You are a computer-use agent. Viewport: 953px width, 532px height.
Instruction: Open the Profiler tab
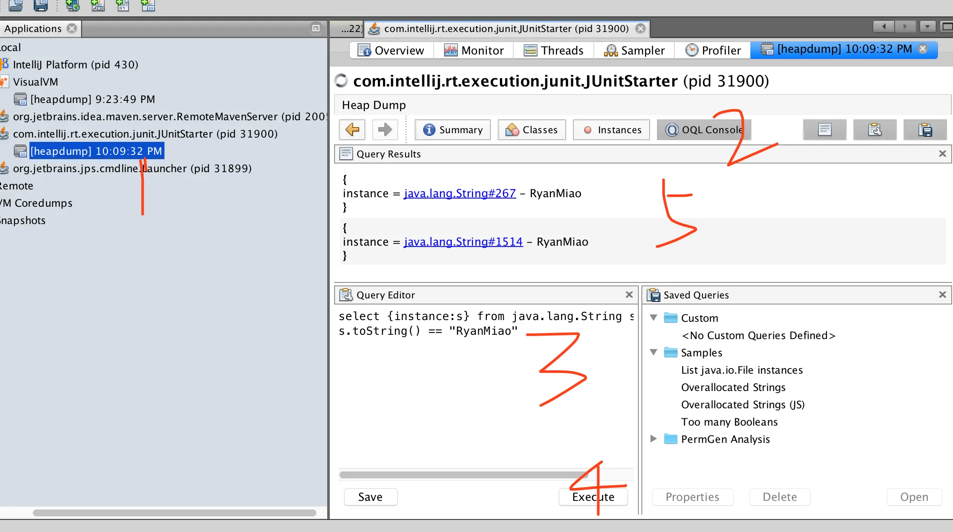pos(713,51)
